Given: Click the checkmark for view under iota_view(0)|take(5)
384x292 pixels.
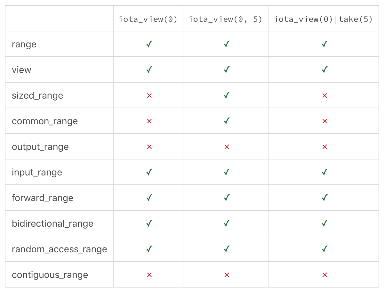Looking at the screenshot, I should point(324,69).
